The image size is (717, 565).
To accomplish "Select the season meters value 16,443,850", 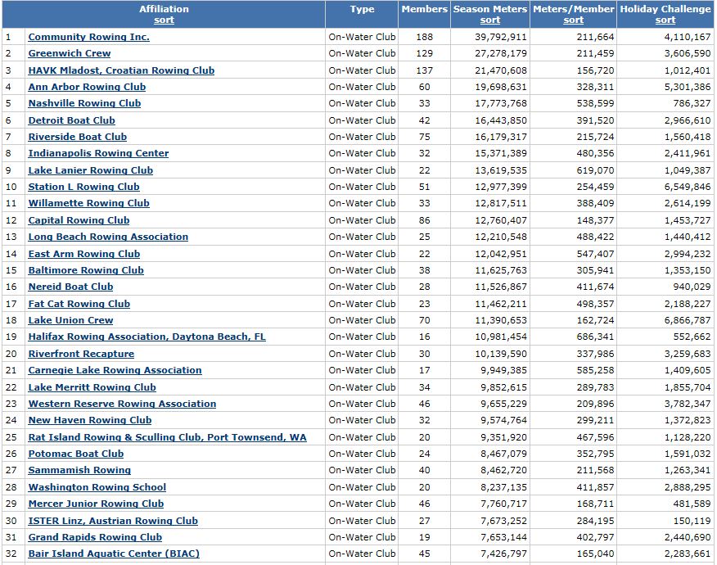I will [501, 120].
